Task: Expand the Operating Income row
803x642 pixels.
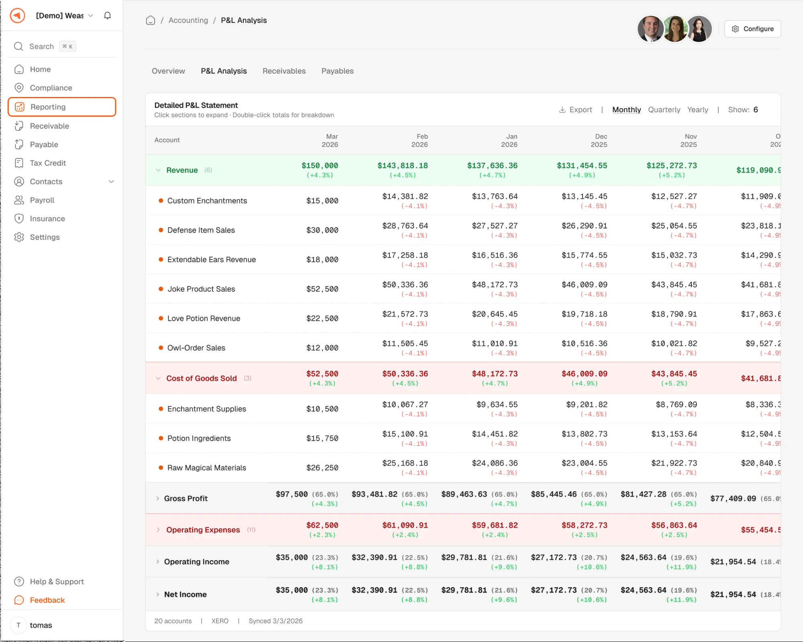Action: 157,562
